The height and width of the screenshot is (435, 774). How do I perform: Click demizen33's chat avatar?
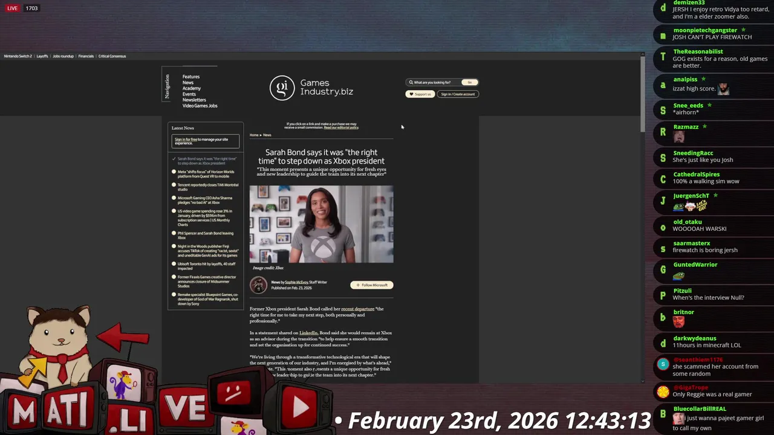[663, 8]
